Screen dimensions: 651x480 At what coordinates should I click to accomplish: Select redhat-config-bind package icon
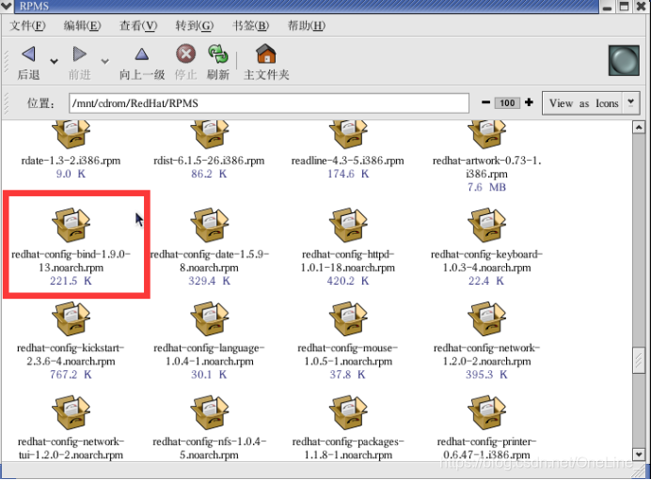coord(71,225)
